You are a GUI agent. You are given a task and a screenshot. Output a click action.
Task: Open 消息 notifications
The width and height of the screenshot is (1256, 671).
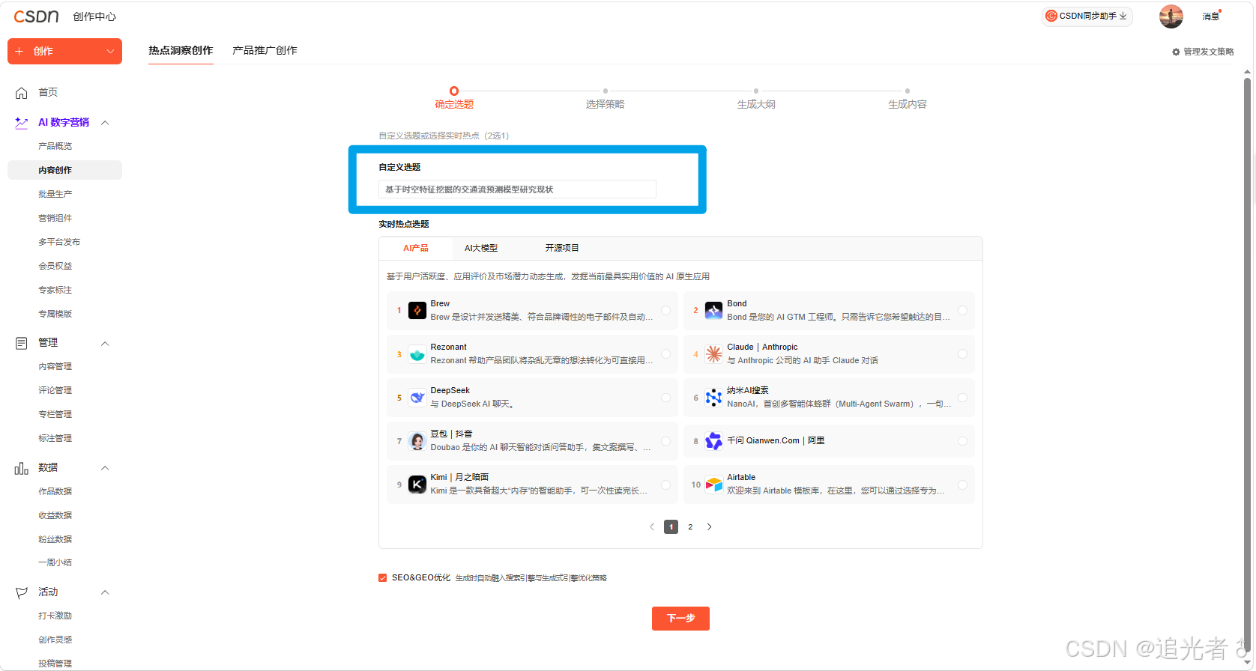click(x=1211, y=16)
